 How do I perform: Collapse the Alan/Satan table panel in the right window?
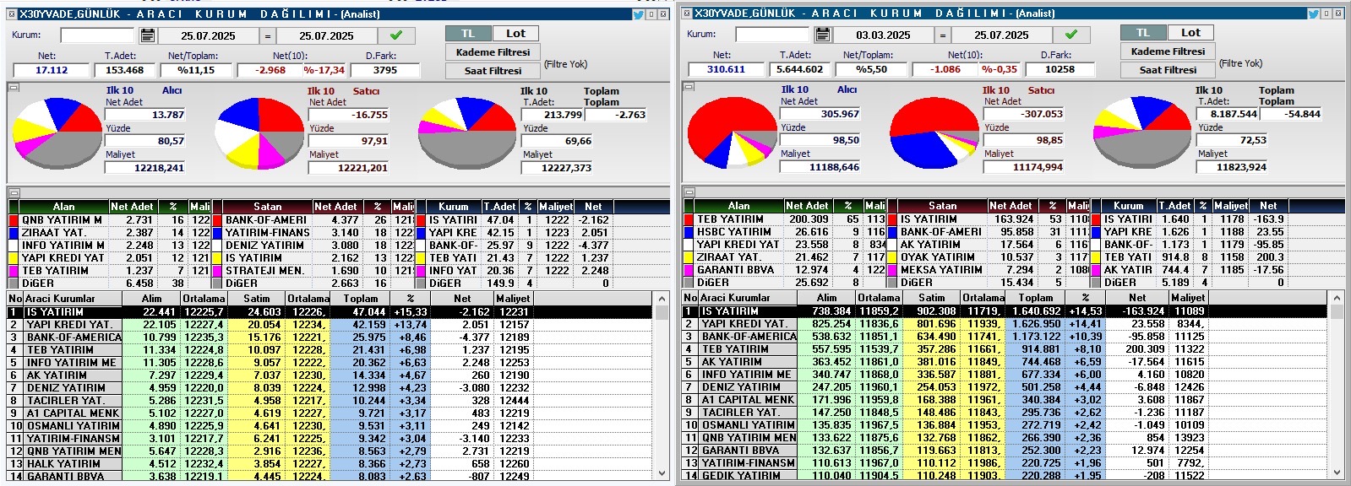pos(689,192)
